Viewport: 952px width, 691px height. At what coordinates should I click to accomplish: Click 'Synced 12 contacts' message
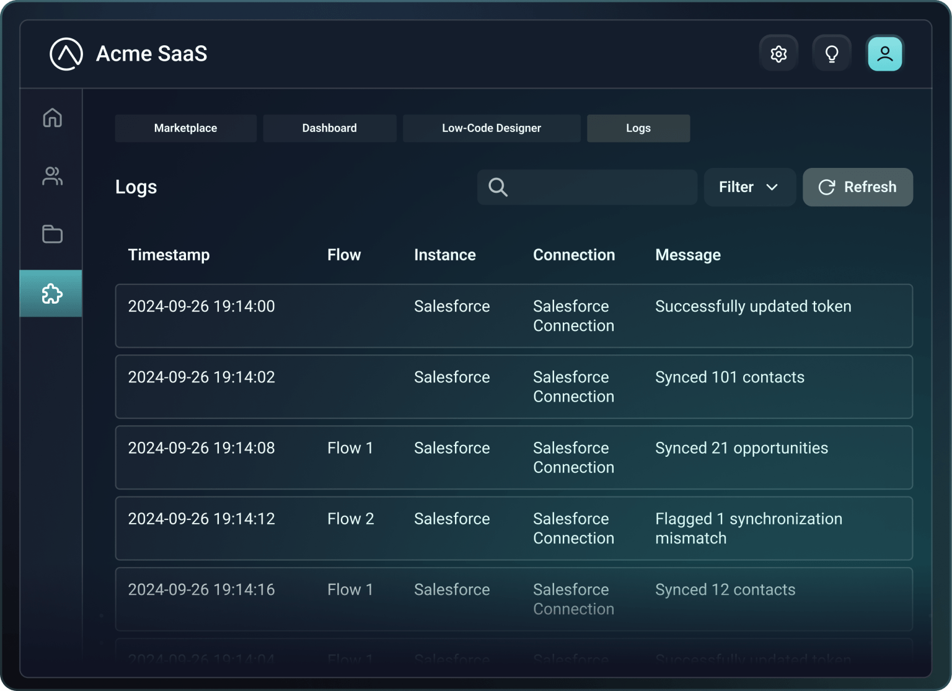725,589
